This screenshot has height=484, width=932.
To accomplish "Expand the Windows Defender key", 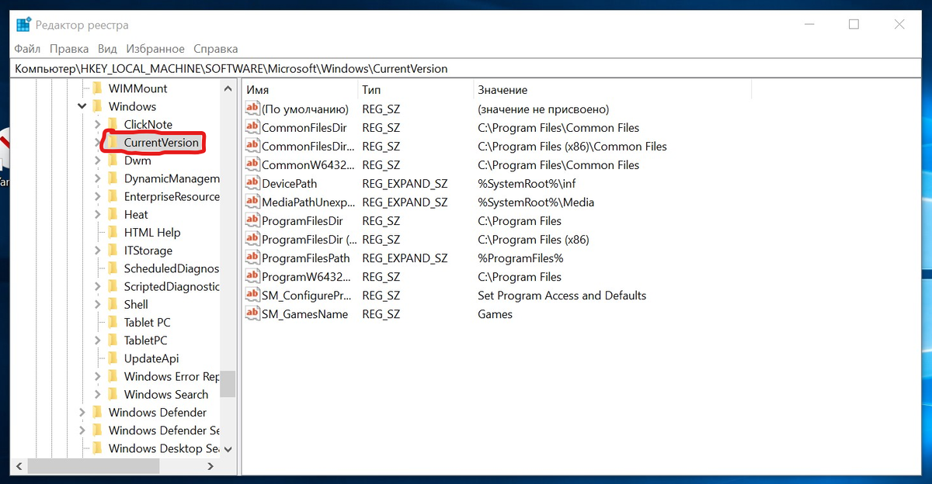I will pos(82,412).
